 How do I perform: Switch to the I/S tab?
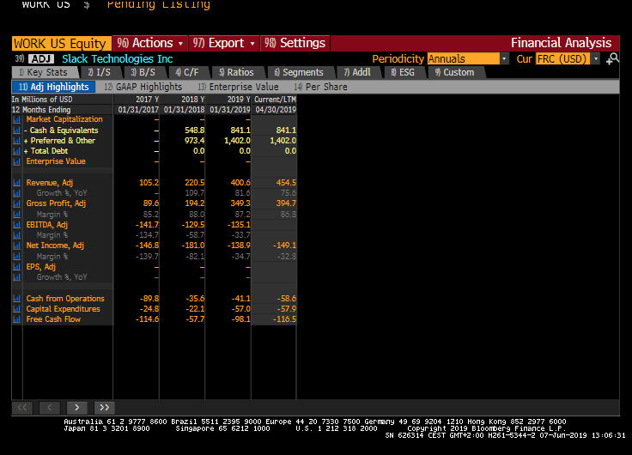pos(100,72)
